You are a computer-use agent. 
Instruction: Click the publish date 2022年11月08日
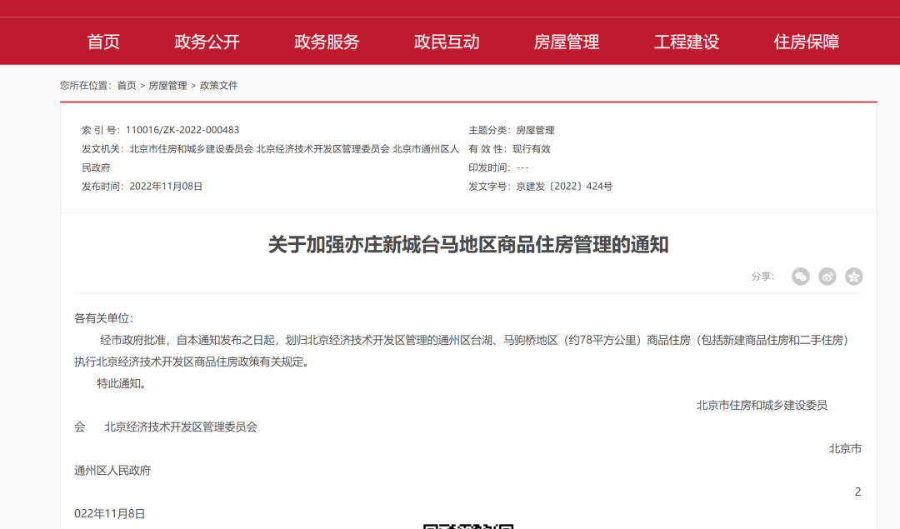click(x=166, y=186)
